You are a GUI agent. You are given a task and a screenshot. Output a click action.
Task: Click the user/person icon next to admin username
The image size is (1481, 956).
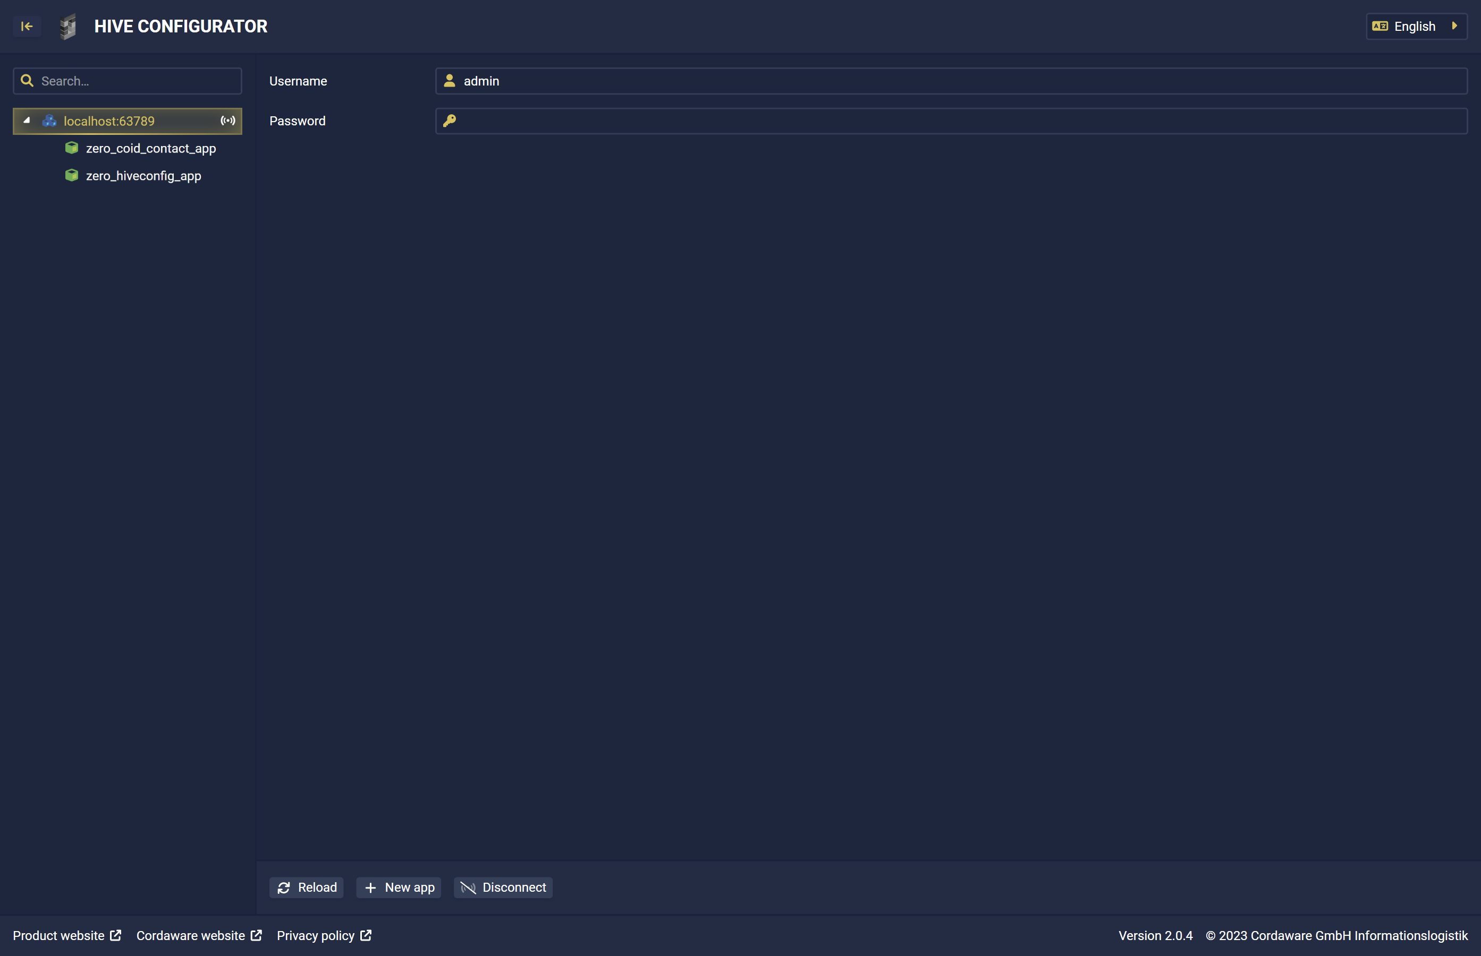(x=449, y=81)
